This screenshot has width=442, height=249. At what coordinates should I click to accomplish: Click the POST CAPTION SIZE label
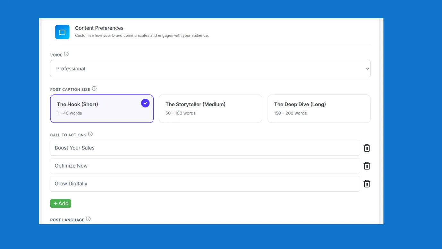click(70, 90)
